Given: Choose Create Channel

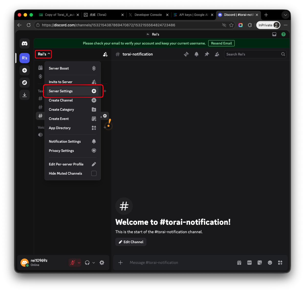Looking at the screenshot, I should coord(73,100).
